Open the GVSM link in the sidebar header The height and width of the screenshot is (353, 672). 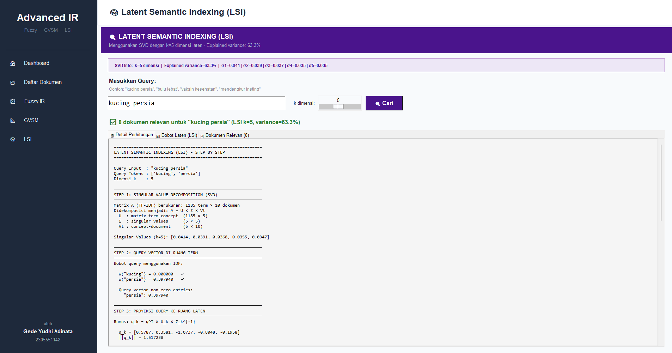click(x=51, y=30)
